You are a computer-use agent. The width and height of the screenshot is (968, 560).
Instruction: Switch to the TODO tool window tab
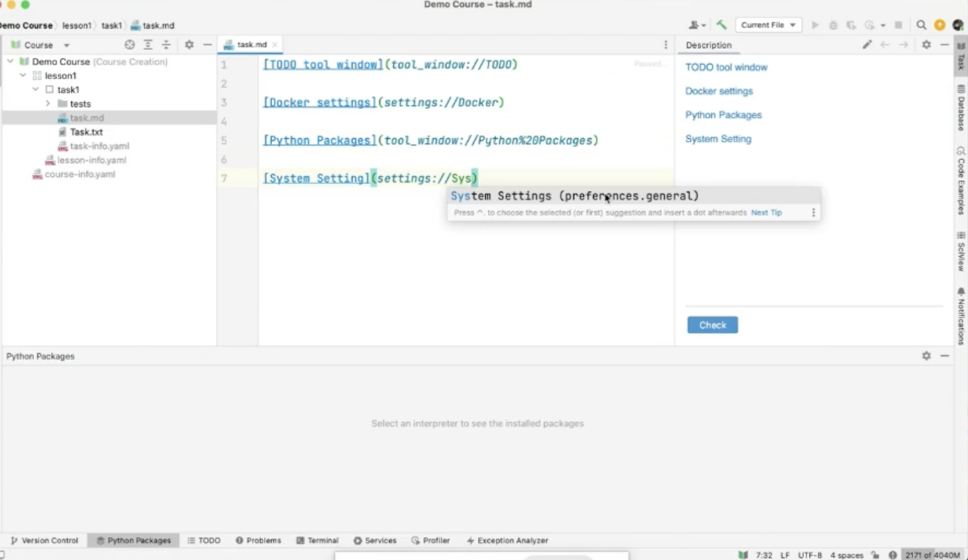(204, 540)
